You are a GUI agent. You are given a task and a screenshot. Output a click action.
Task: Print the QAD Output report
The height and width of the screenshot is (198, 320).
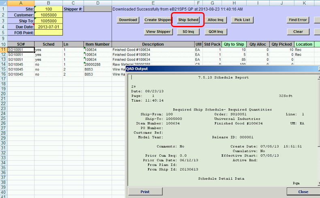click(145, 192)
